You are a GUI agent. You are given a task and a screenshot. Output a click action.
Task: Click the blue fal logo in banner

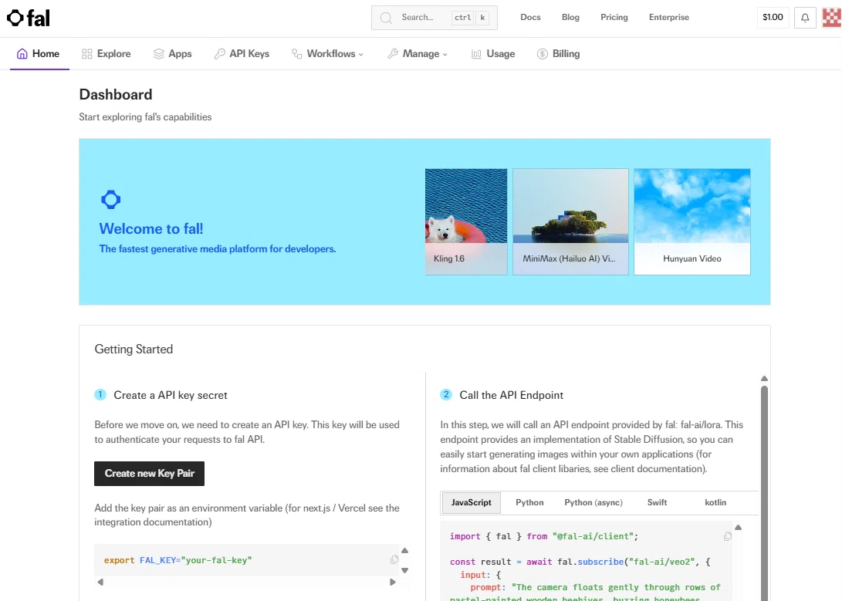[110, 200]
